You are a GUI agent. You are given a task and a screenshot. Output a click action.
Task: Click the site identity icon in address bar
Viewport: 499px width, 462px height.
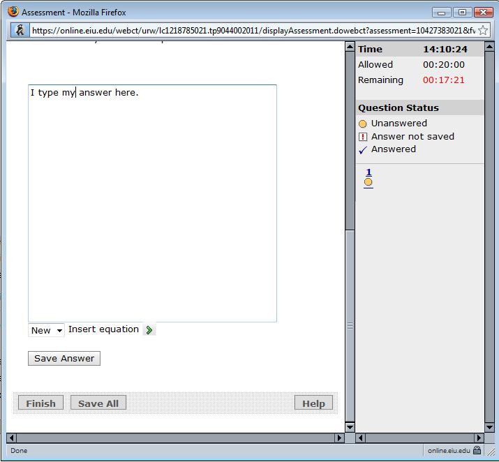point(20,30)
